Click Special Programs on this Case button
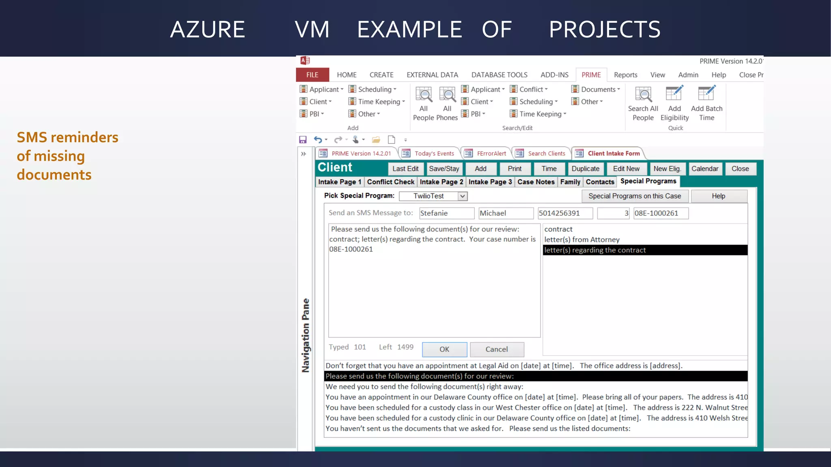 coord(635,196)
